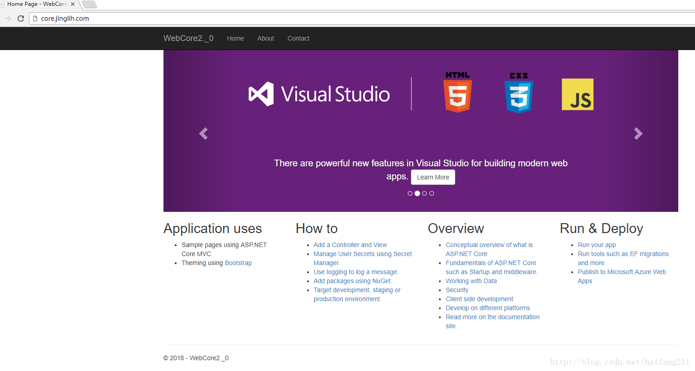Image resolution: width=695 pixels, height=371 pixels.
Task: Click the address bar with core.jinglih.com
Action: pos(361,18)
